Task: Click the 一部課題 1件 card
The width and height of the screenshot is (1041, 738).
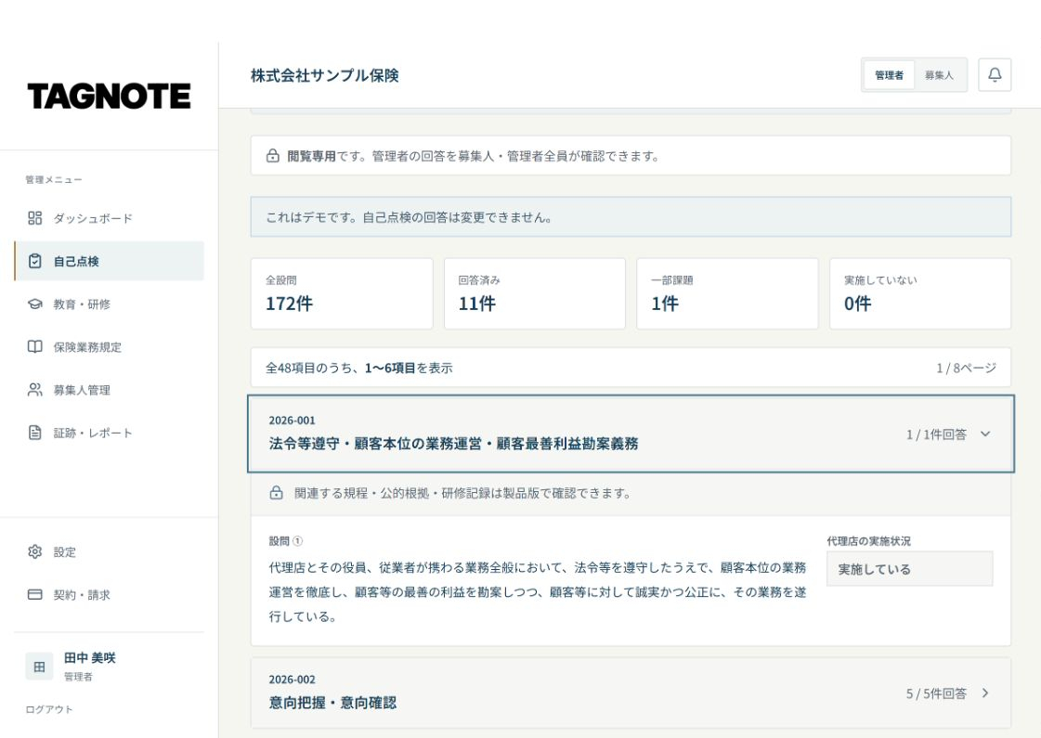Action: tap(728, 293)
